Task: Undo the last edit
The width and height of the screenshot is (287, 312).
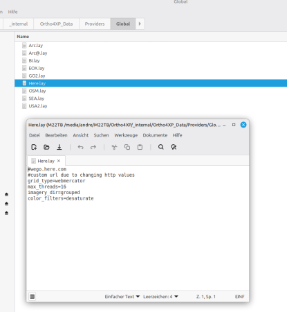Action: (x=80, y=147)
